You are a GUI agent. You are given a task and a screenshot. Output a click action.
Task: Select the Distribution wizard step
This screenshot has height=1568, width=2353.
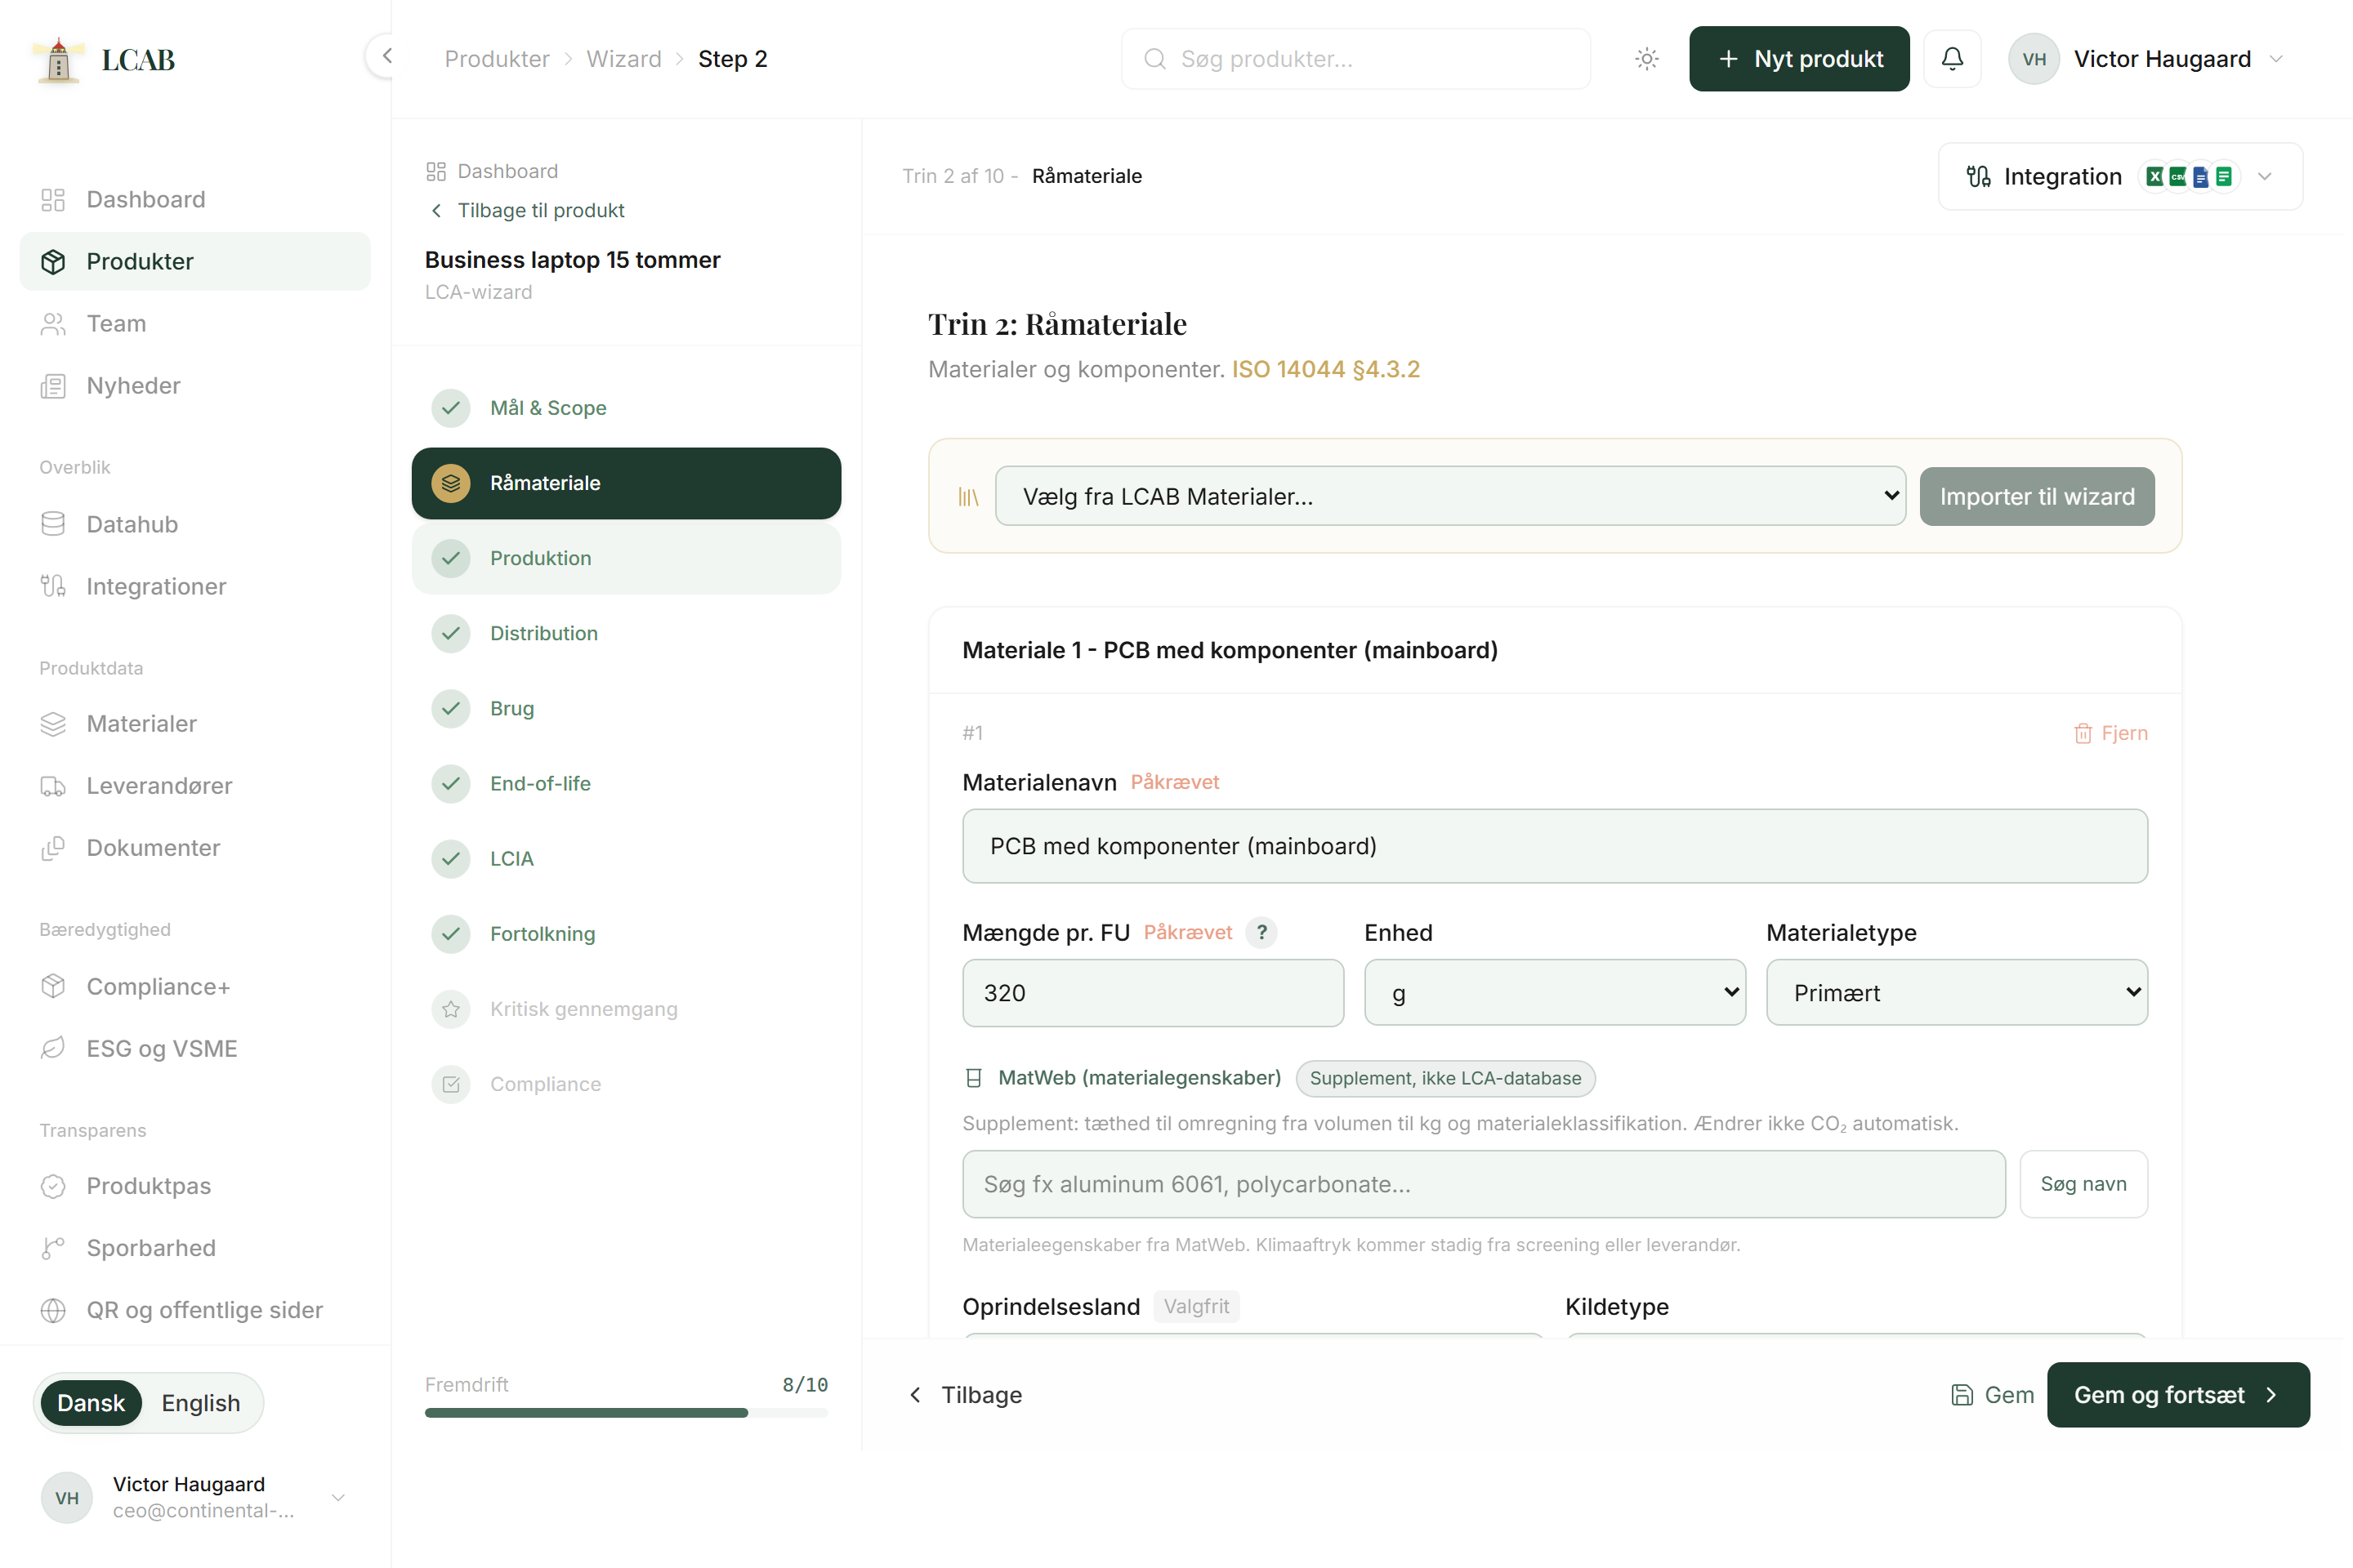627,633
